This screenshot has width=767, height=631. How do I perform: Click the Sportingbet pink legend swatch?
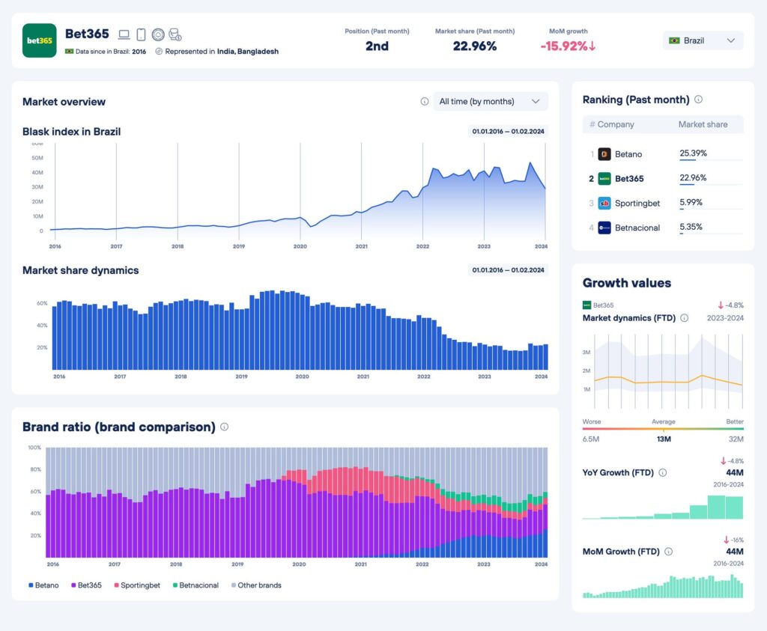tap(116, 585)
